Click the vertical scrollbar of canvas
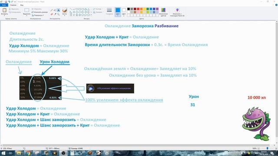 point(277,80)
